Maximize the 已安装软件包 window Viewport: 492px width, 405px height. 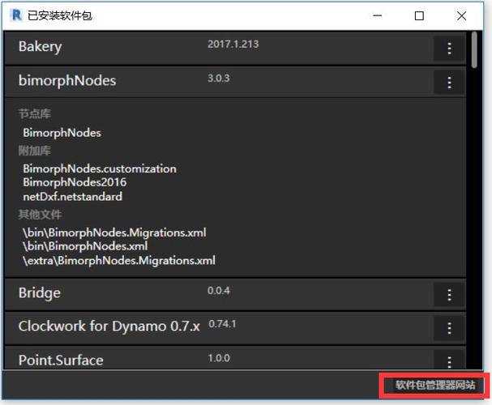click(419, 15)
